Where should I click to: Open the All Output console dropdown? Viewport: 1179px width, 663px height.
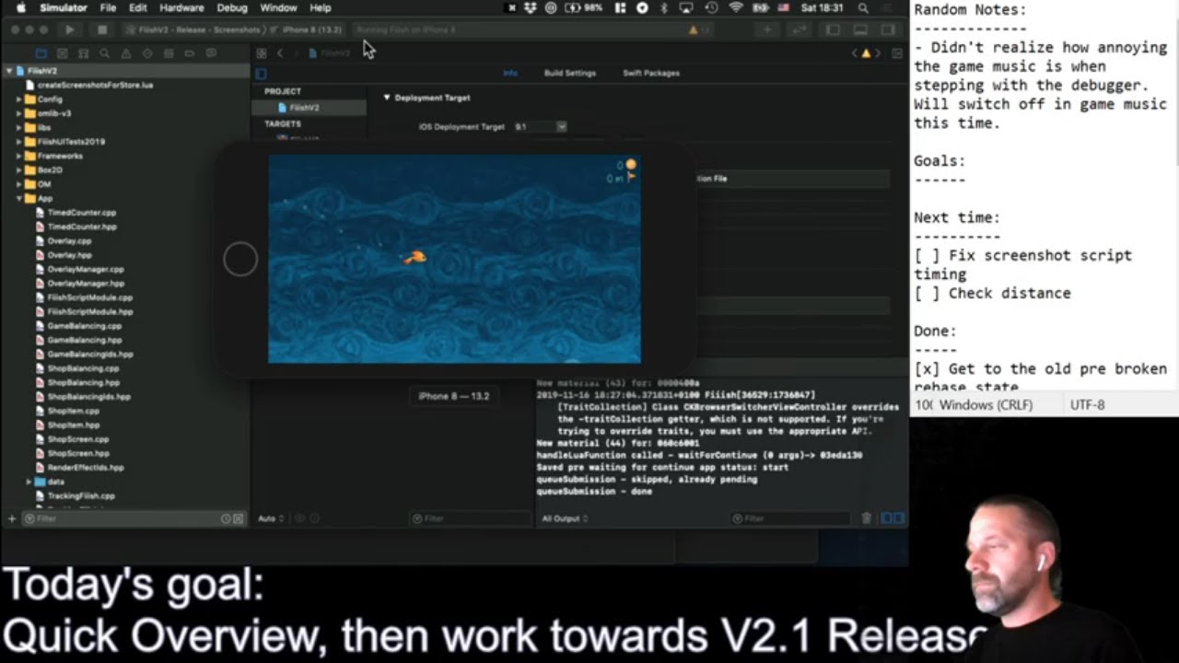(565, 518)
